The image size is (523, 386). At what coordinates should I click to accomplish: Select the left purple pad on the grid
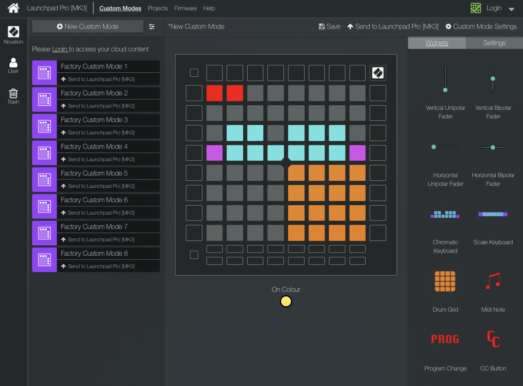215,153
